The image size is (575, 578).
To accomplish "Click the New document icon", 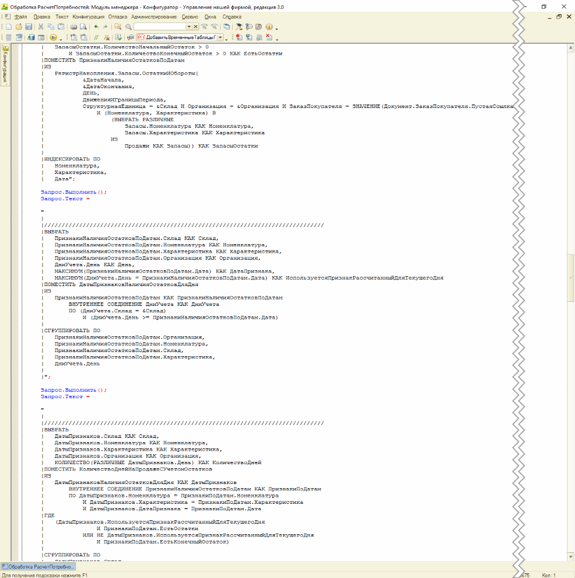I will coord(9,27).
